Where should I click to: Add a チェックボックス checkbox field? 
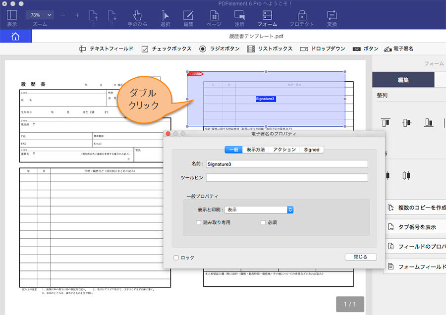click(x=167, y=49)
